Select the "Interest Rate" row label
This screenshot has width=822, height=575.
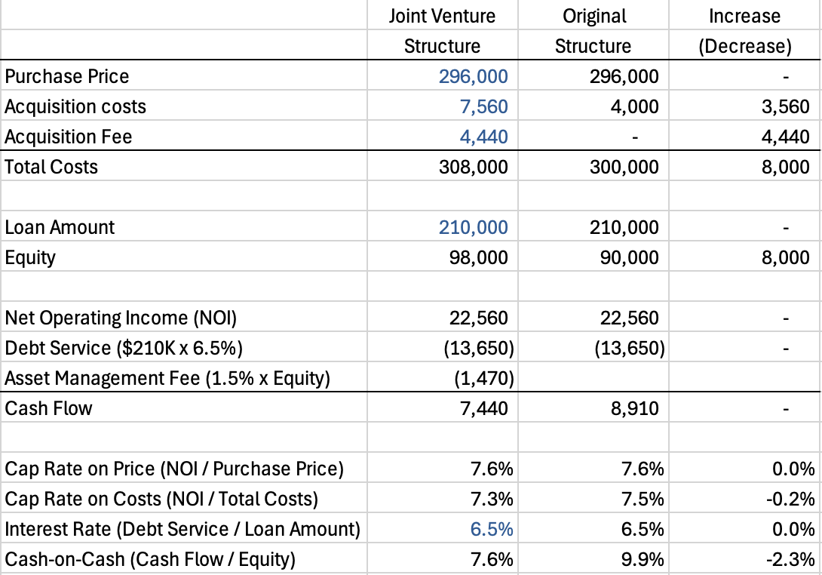[x=182, y=529]
